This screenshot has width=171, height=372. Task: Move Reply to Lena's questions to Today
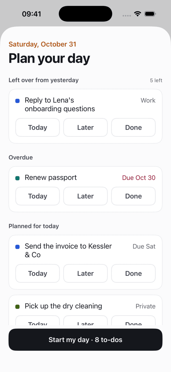(38, 128)
